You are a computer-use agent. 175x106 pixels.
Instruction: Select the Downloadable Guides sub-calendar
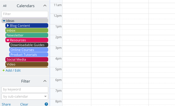tap(29, 45)
